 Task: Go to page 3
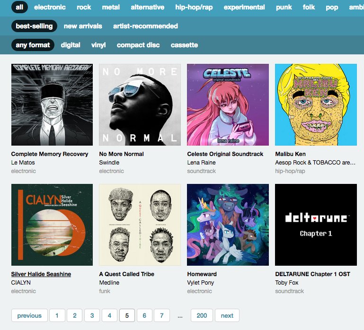pos(92,315)
